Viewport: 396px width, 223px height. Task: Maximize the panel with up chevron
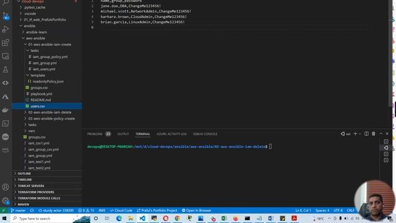[x=381, y=134]
